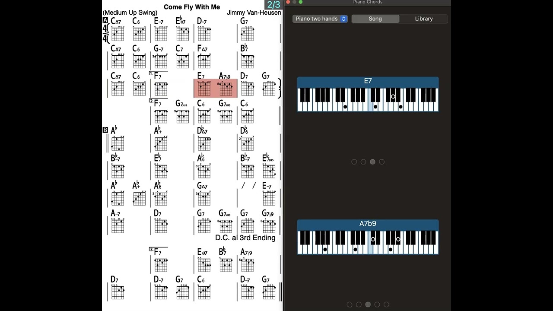The height and width of the screenshot is (311, 553).
Task: Select third voicing dot under A7b9 keyboard
Action: (368, 305)
